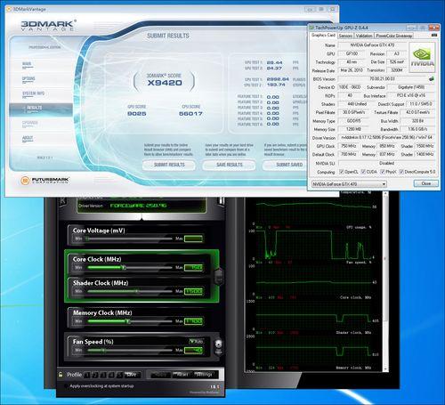
Task: Switch to the Sensors tab in GPU-Z
Action: (345, 36)
